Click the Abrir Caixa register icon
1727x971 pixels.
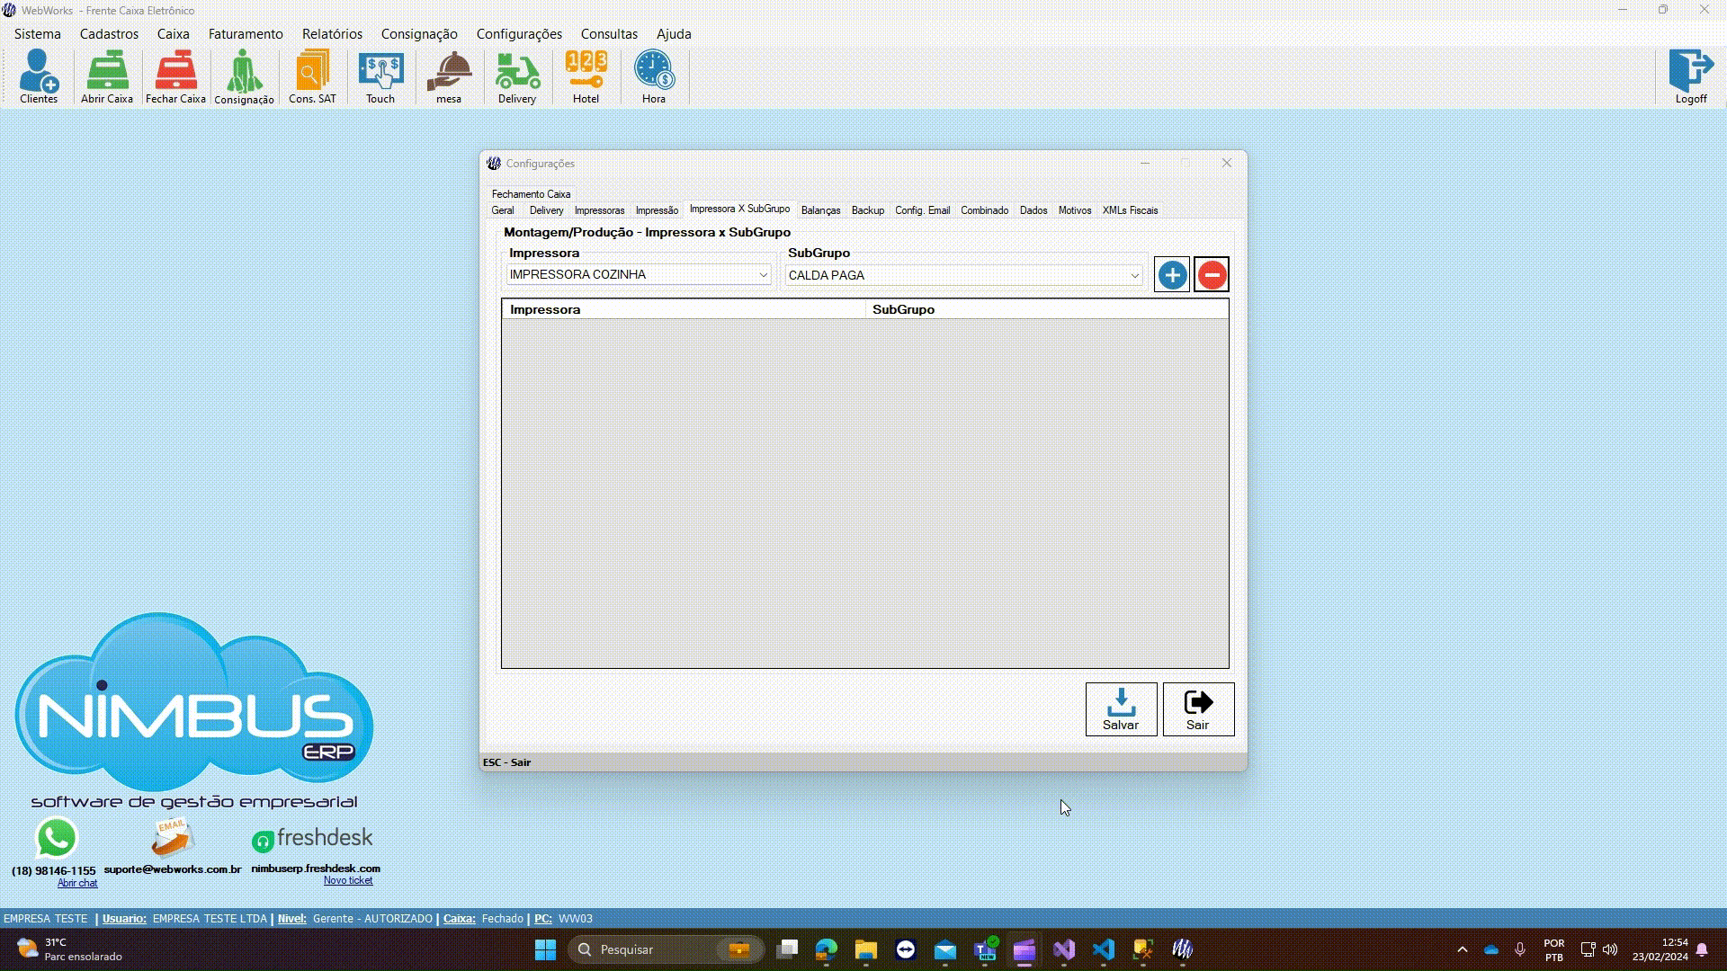(107, 77)
